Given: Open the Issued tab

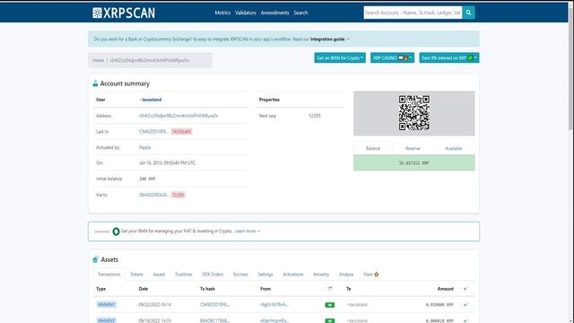Looking at the screenshot, I should coord(159,275).
